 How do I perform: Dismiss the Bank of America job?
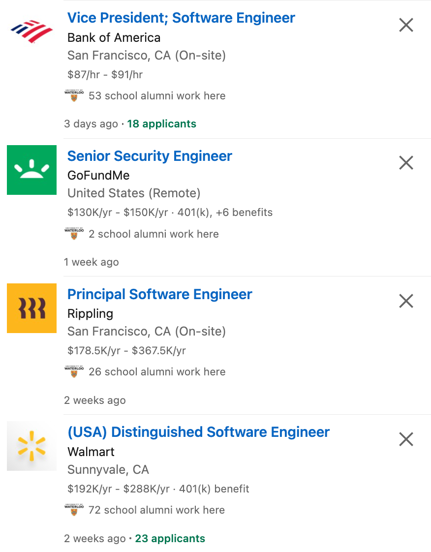click(406, 25)
